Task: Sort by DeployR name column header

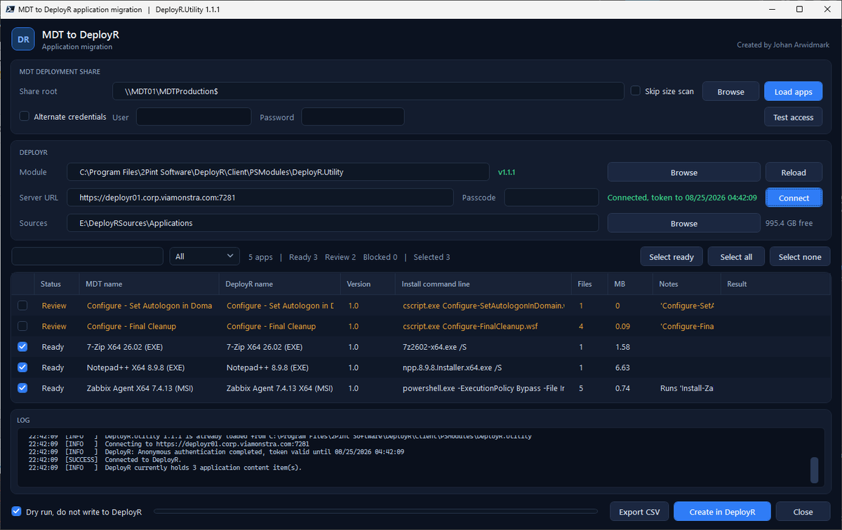Action: pos(280,284)
